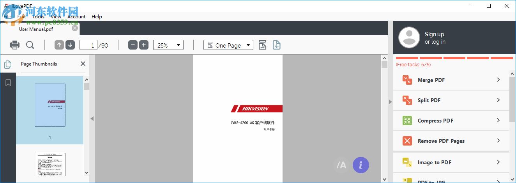516x183 pixels.
Task: Open the 25% zoom dropdown
Action: pyautogui.click(x=168, y=45)
